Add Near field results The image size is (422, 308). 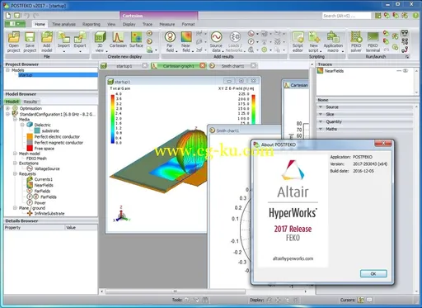[x=186, y=42]
